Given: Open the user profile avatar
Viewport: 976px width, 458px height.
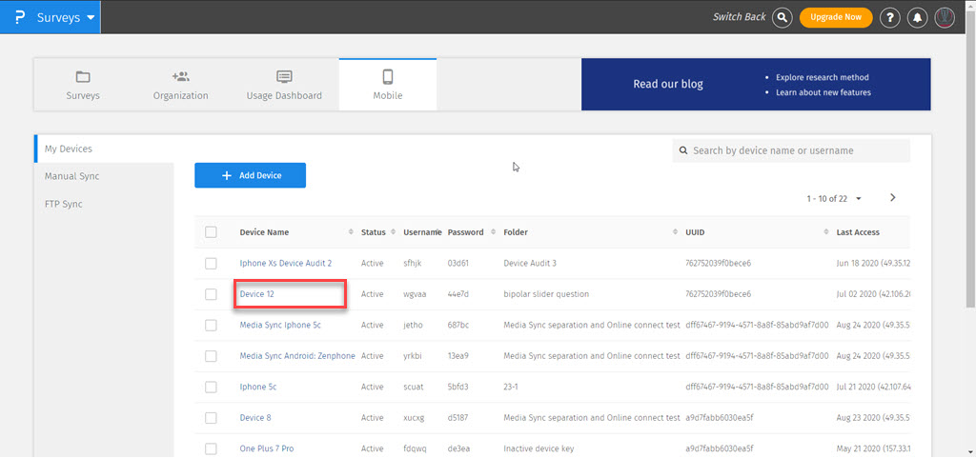Looking at the screenshot, I should pos(945,17).
